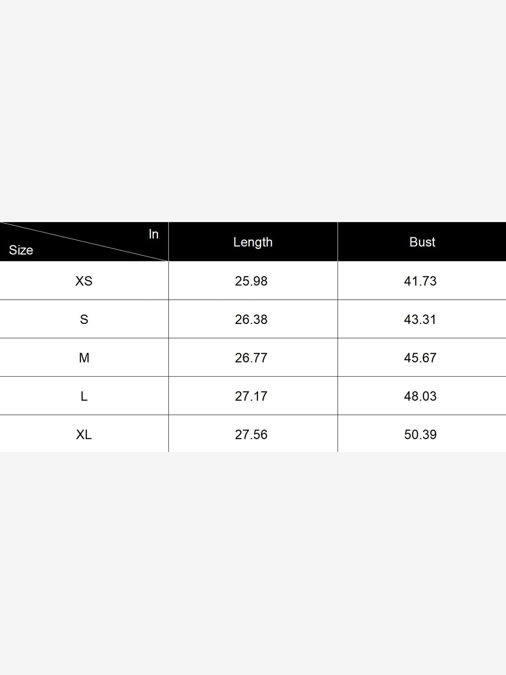
Task: Click the In unit label
Action: coord(154,234)
